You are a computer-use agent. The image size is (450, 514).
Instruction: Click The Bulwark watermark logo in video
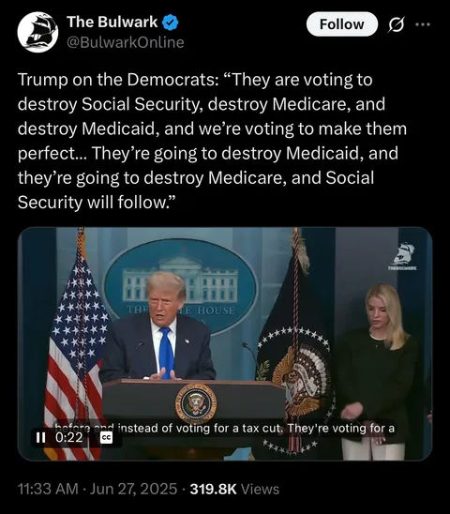point(403,256)
